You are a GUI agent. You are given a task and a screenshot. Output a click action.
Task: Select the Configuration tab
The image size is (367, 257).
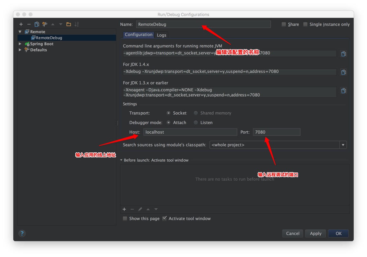139,35
